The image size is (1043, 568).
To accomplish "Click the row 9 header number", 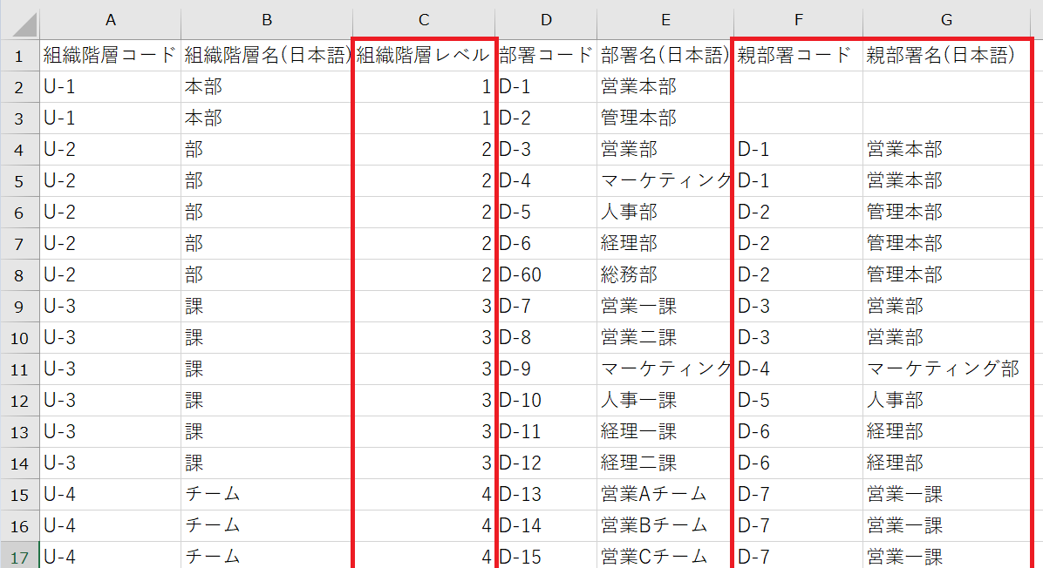I will (x=19, y=307).
